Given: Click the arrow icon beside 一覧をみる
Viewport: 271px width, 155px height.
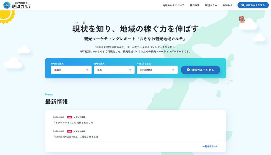Looking at the screenshot, I should (x=216, y=147).
